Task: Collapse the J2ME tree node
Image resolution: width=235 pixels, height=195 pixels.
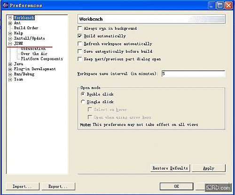Action: 10,44
